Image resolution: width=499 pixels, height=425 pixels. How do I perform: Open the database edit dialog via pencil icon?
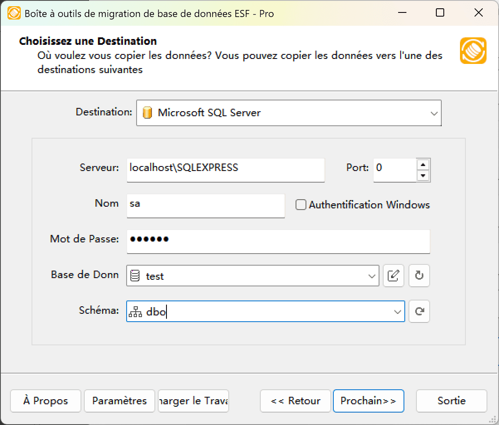(393, 276)
